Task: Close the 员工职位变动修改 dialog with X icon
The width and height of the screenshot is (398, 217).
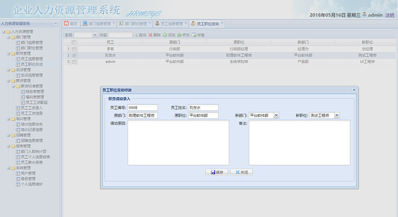Action: [354, 90]
